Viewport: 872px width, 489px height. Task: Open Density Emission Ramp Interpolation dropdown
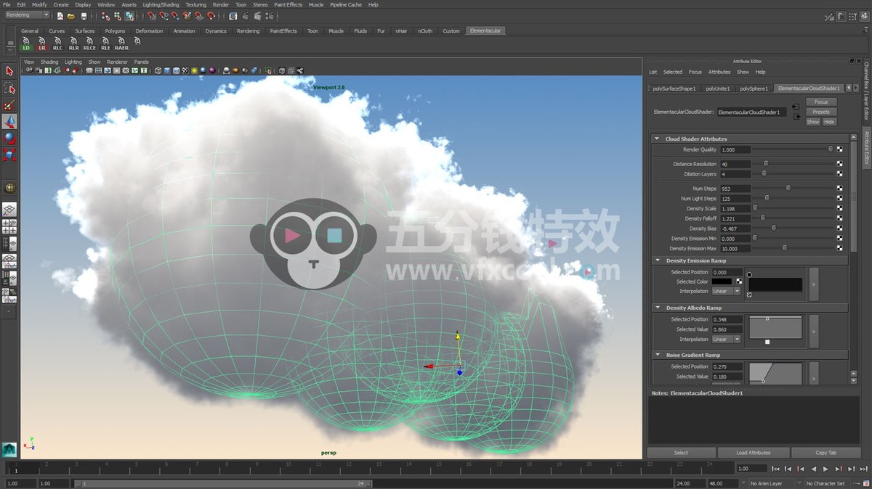pyautogui.click(x=726, y=292)
